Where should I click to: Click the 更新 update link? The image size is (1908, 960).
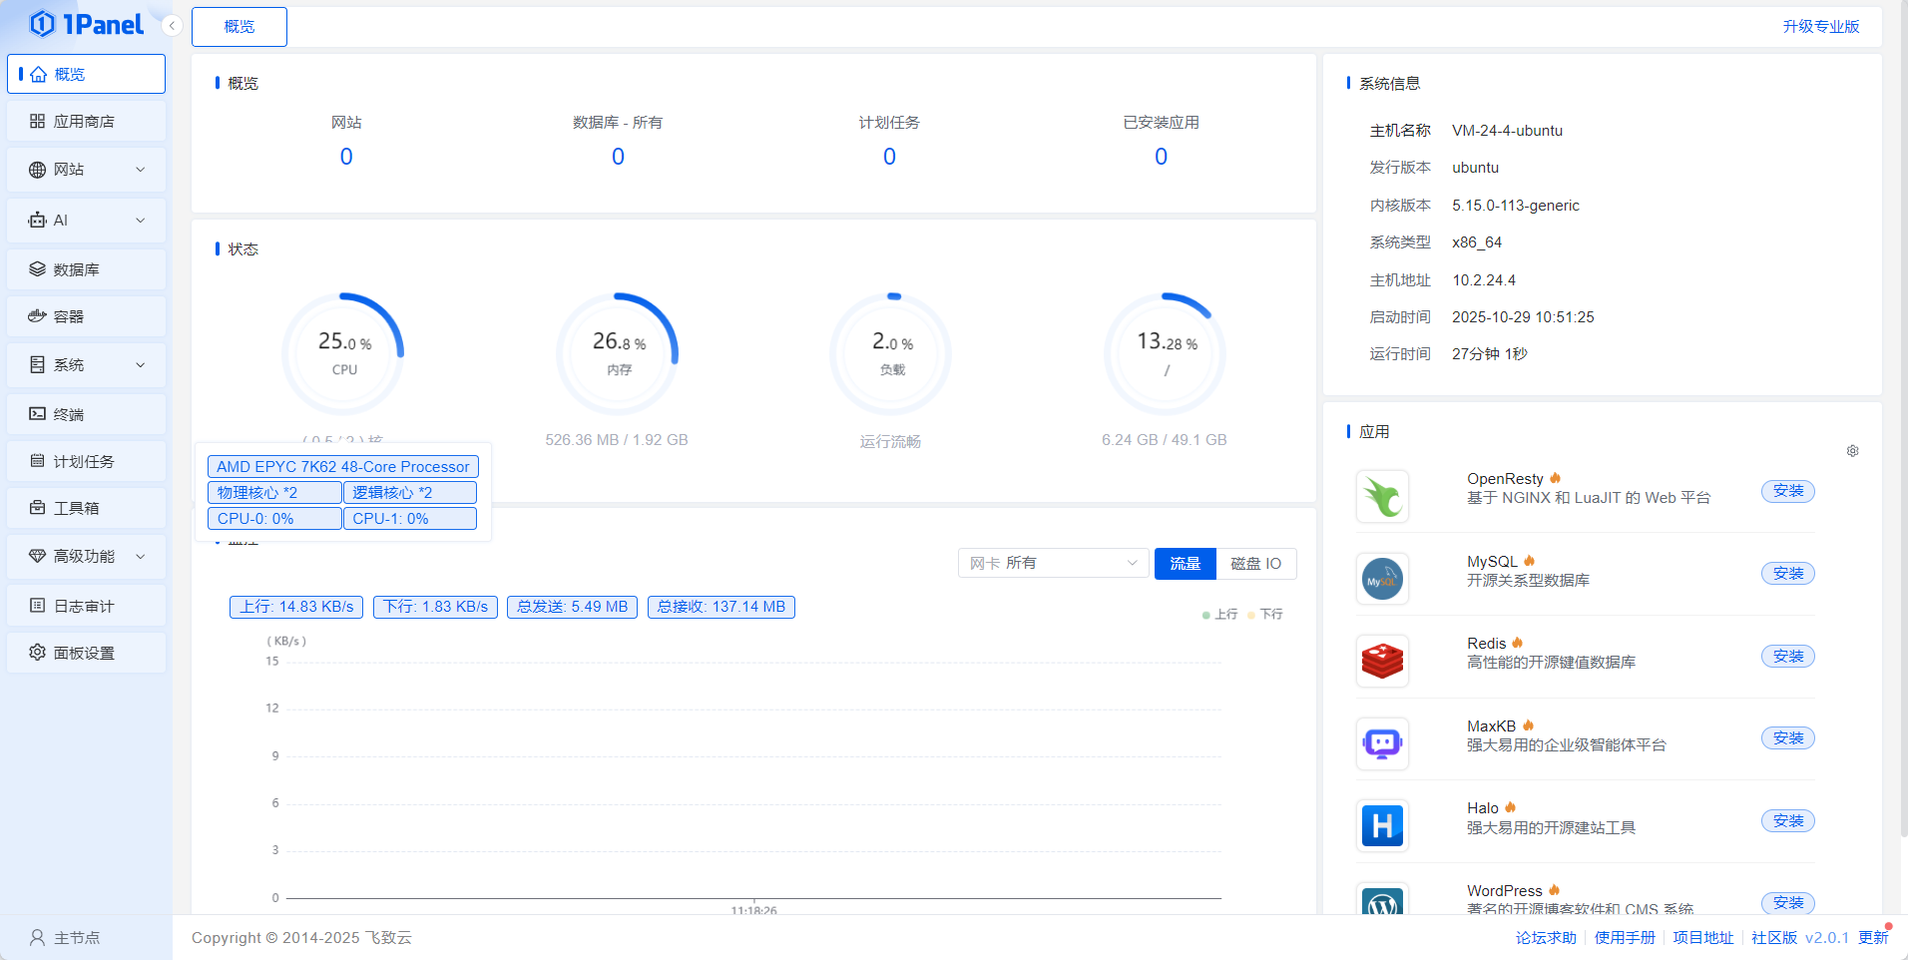[1873, 938]
